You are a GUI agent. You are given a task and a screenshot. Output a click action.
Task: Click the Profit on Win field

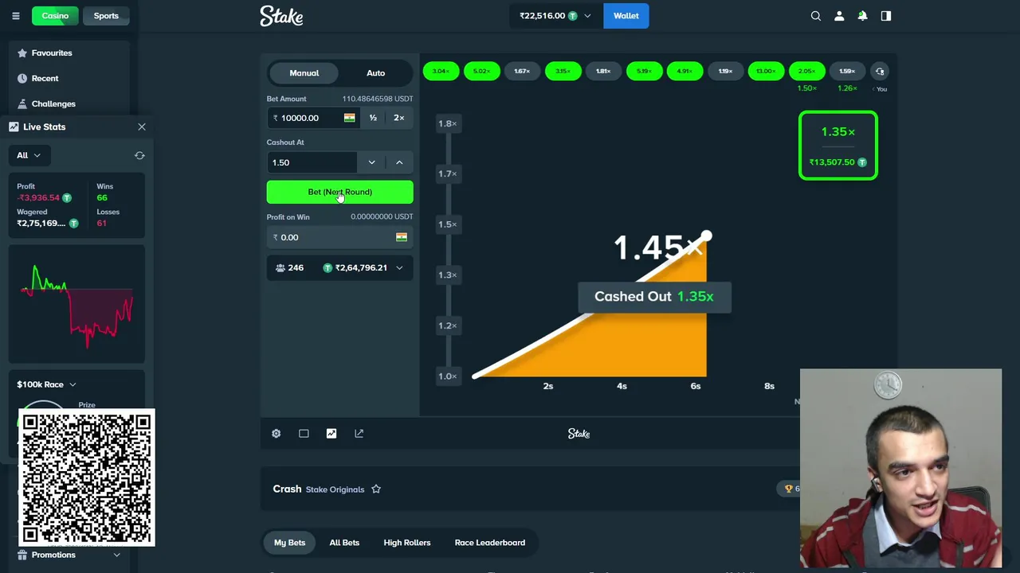340,237
